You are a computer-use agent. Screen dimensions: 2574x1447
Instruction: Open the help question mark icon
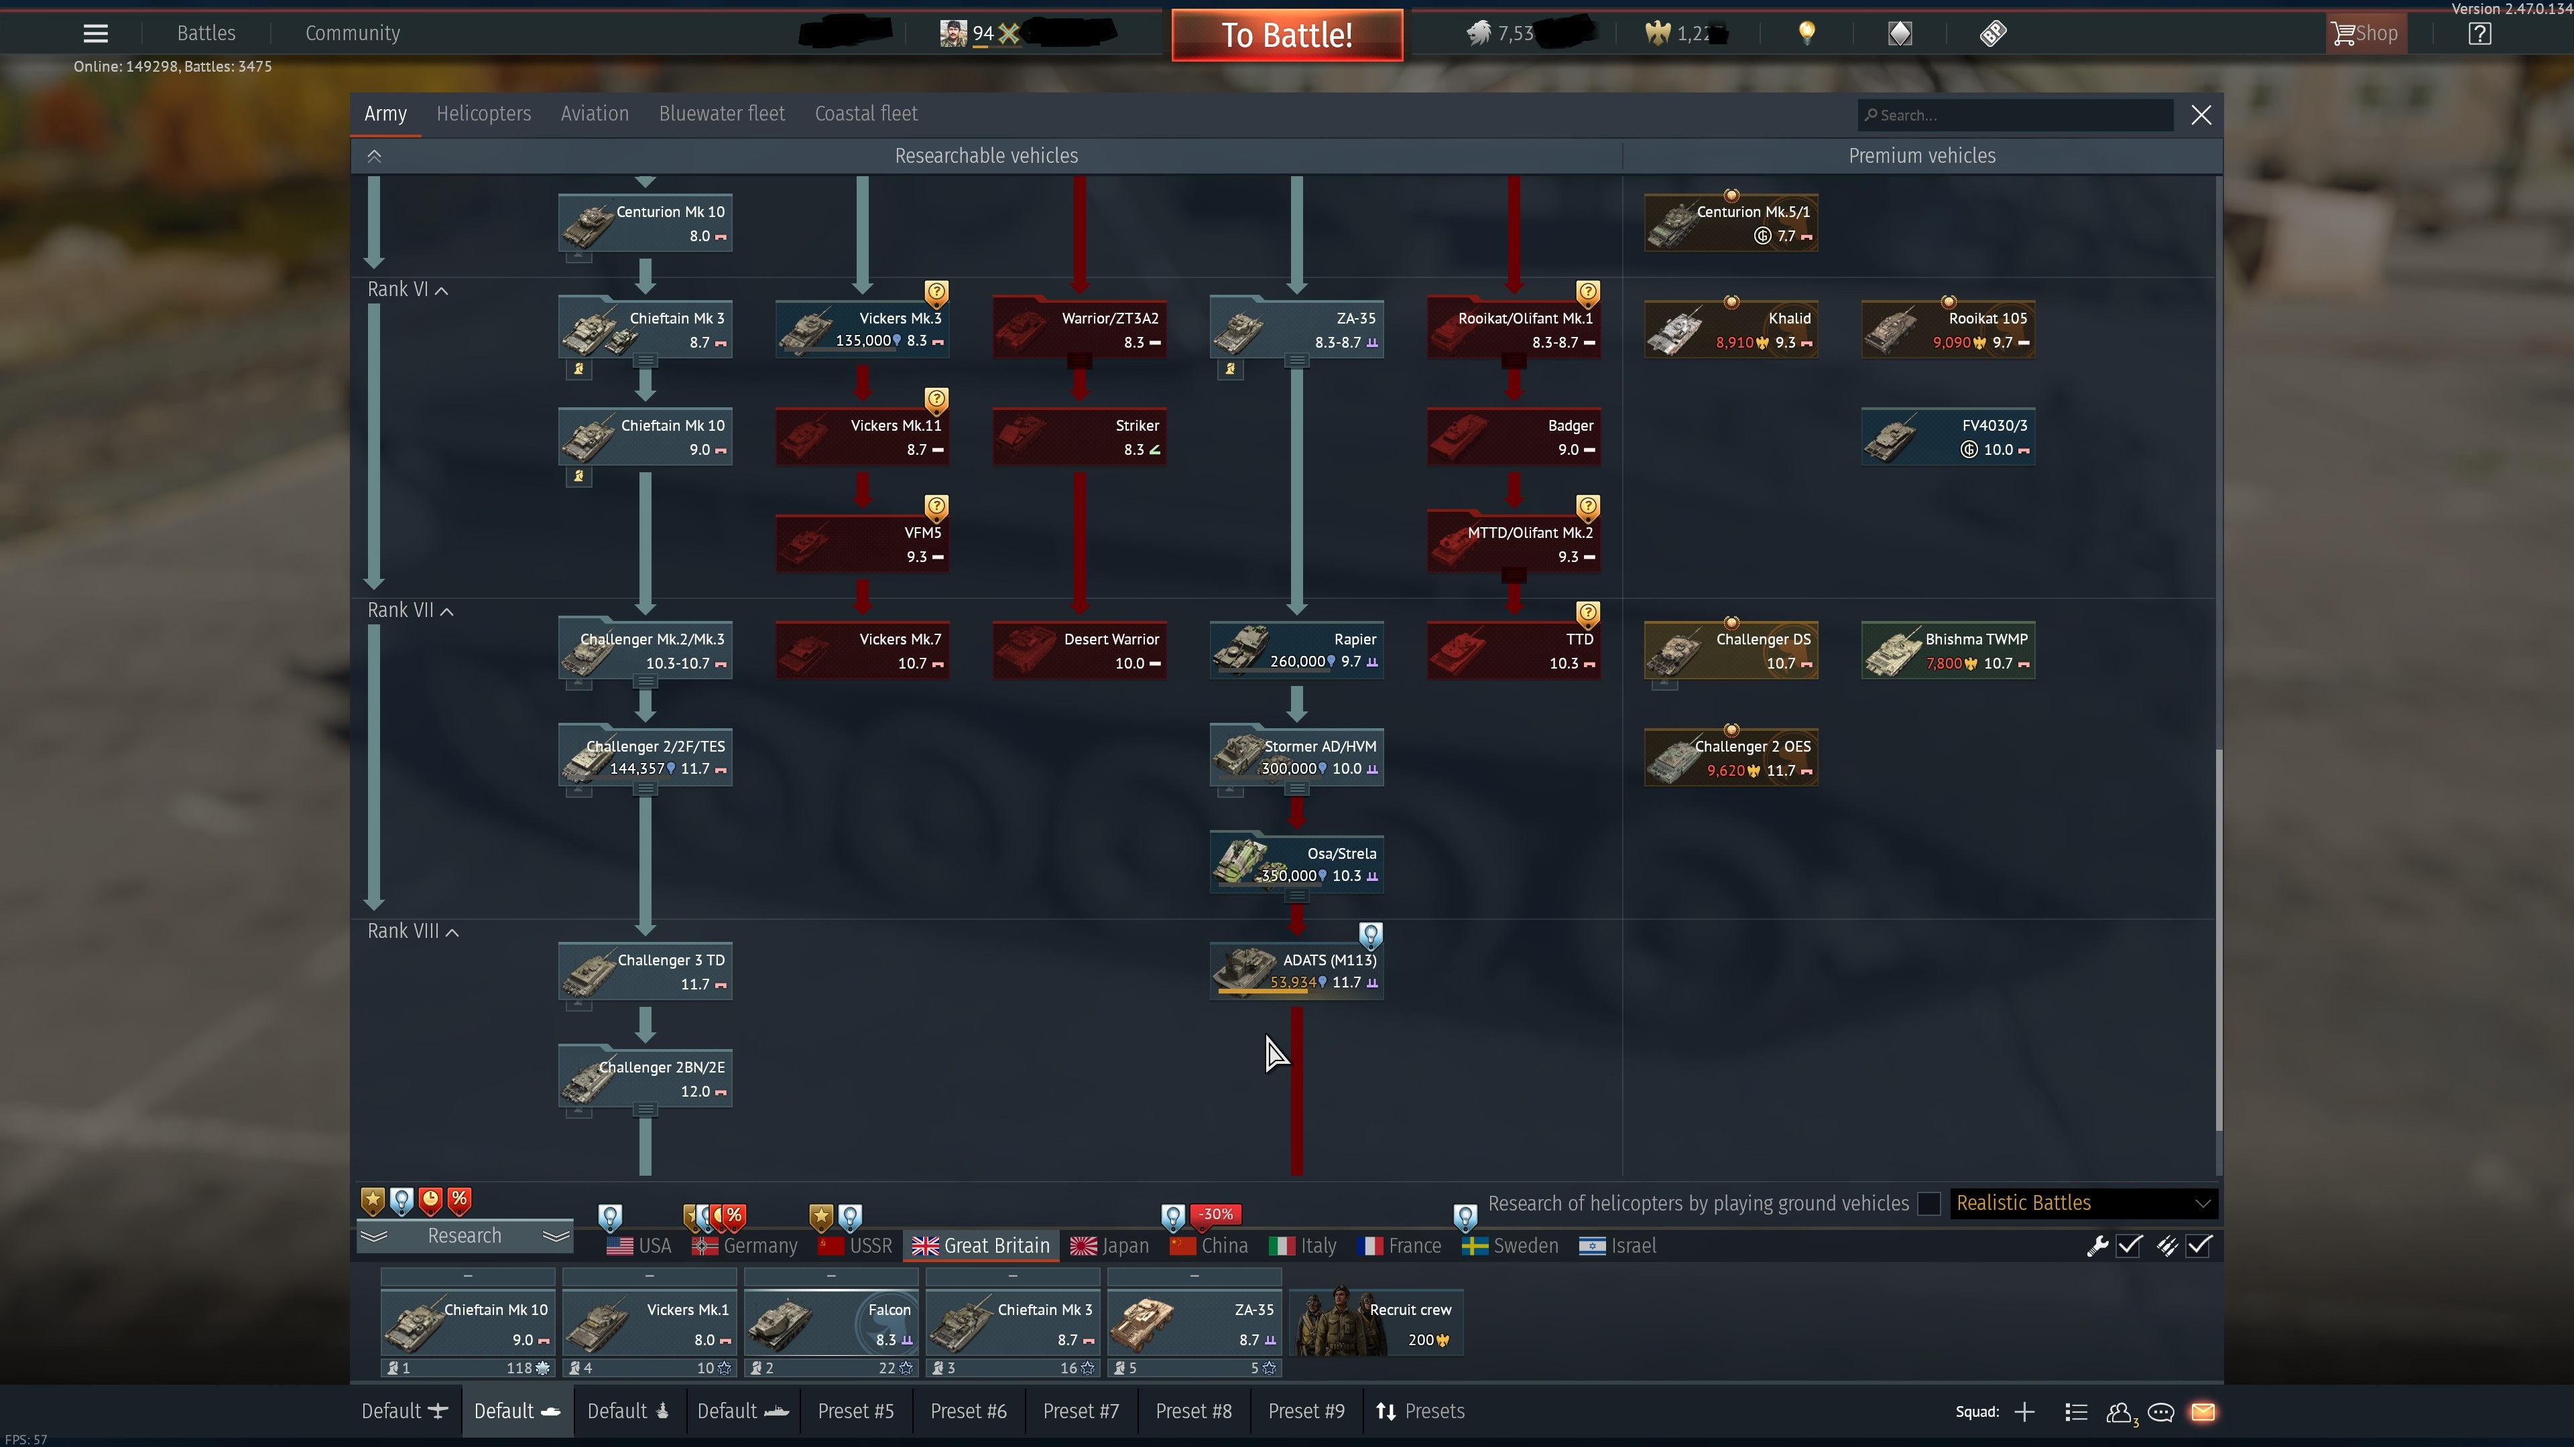click(x=2479, y=33)
